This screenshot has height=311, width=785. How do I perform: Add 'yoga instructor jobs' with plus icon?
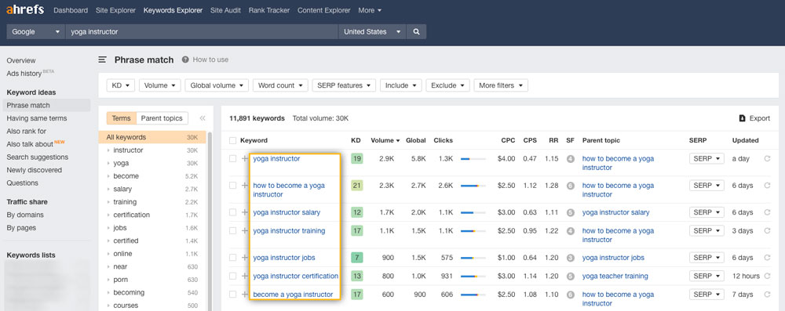[244, 258]
